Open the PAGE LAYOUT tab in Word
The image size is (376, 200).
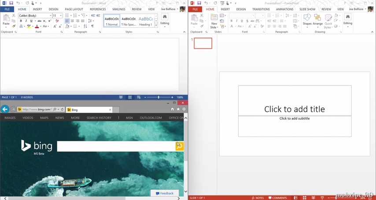tap(74, 9)
